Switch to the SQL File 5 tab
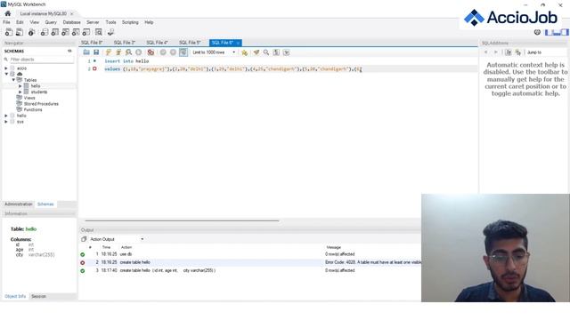This screenshot has width=570, height=320. point(190,43)
